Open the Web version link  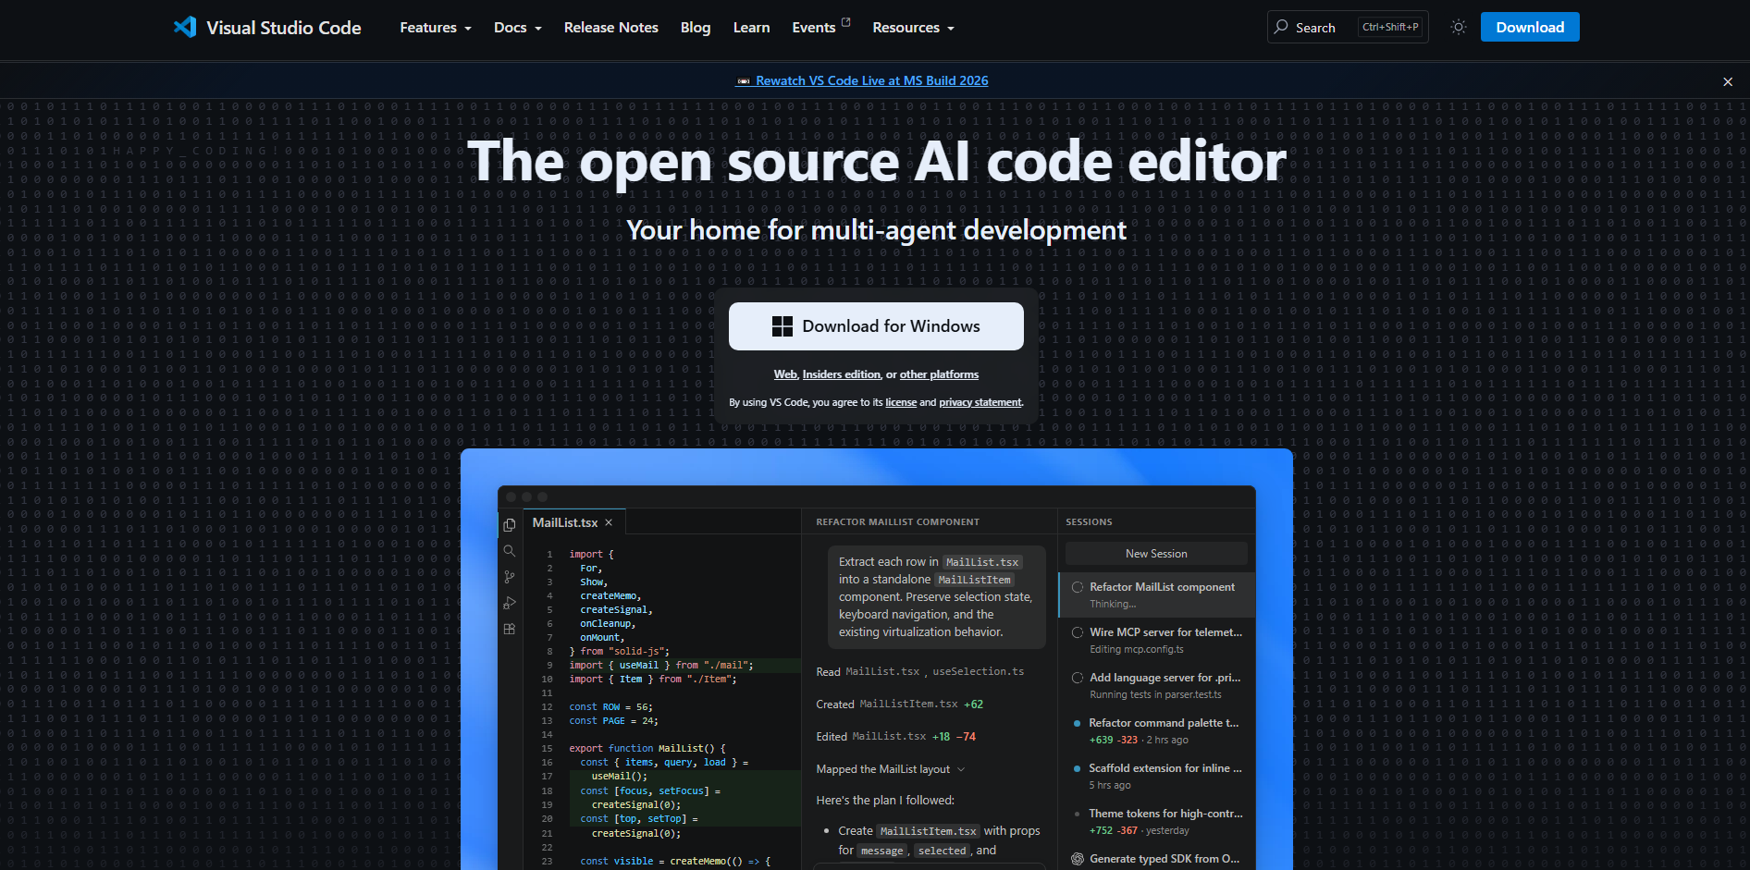pyautogui.click(x=785, y=374)
